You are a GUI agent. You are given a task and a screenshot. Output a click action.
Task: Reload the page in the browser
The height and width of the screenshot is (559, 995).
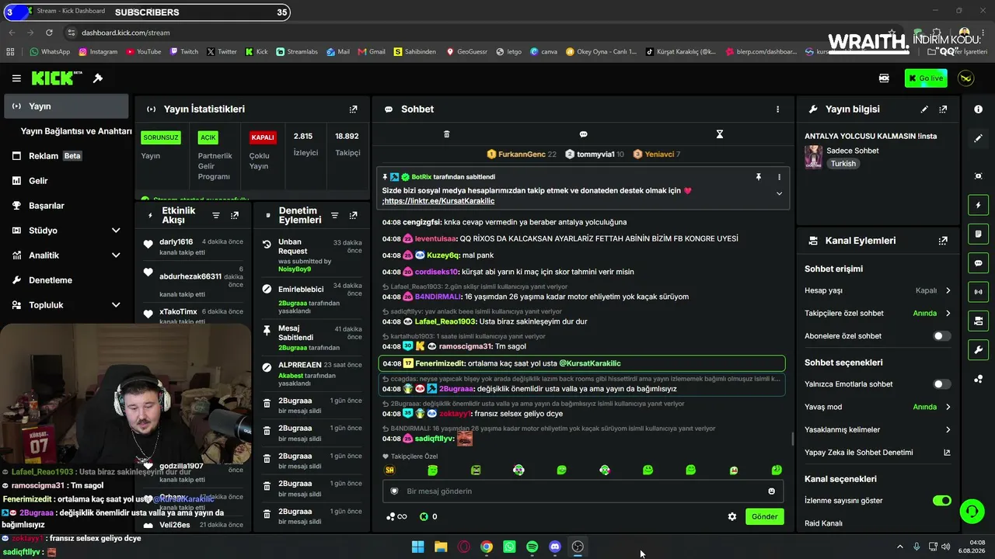click(x=50, y=33)
